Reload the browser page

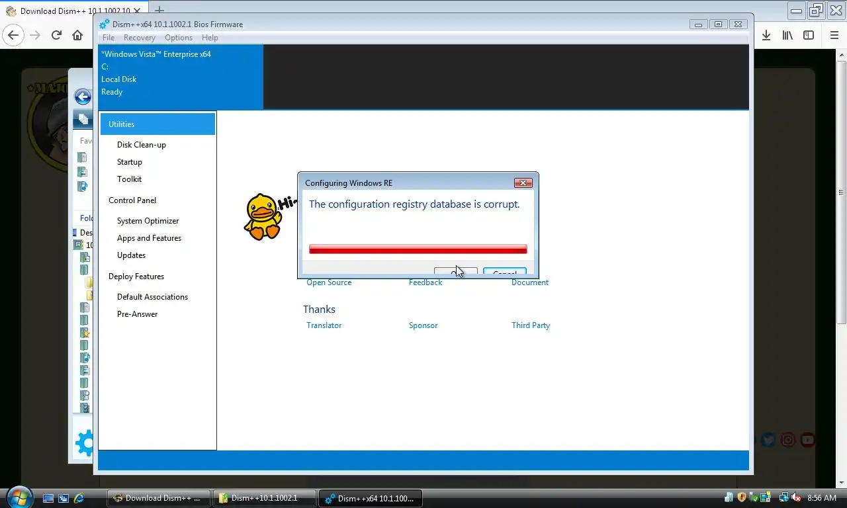56,35
